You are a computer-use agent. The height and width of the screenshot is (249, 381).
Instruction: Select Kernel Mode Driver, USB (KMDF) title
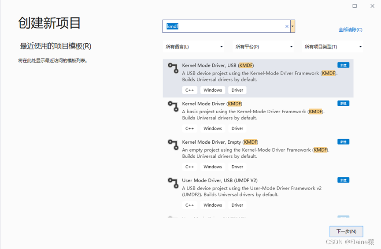tap(218, 65)
